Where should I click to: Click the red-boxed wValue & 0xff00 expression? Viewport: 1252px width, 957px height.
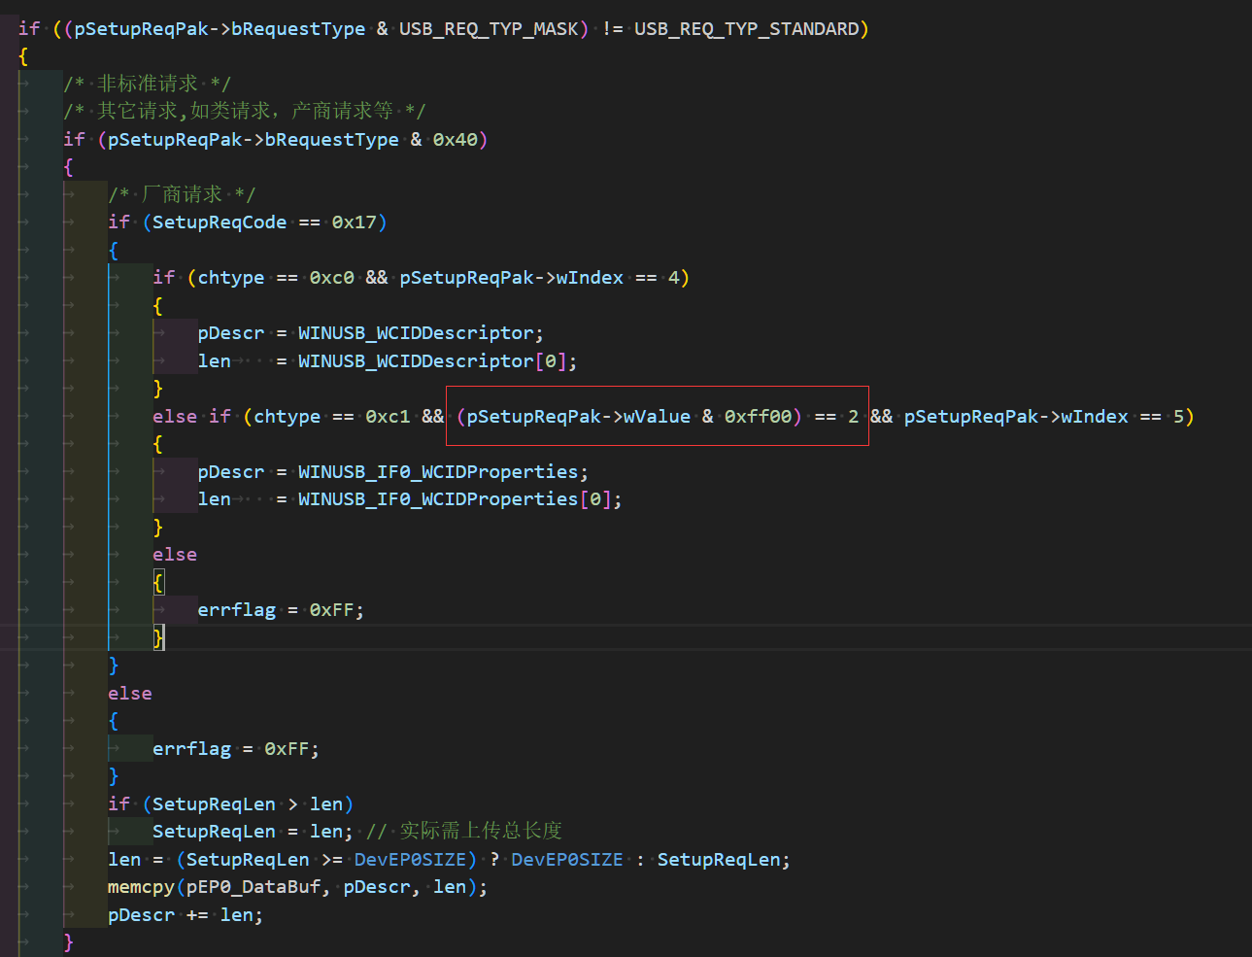click(657, 417)
